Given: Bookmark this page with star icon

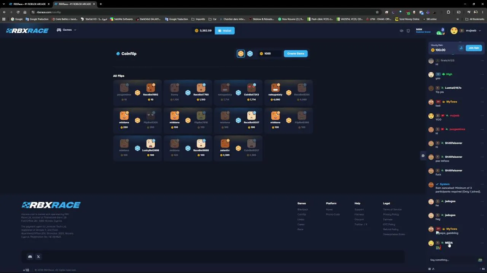Looking at the screenshot, I should [377, 12].
